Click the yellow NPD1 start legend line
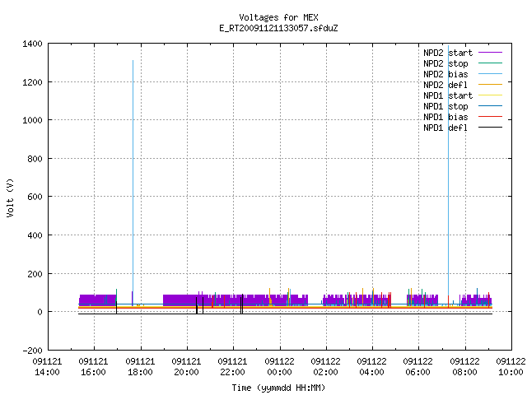The image size is (527, 395). coord(491,95)
